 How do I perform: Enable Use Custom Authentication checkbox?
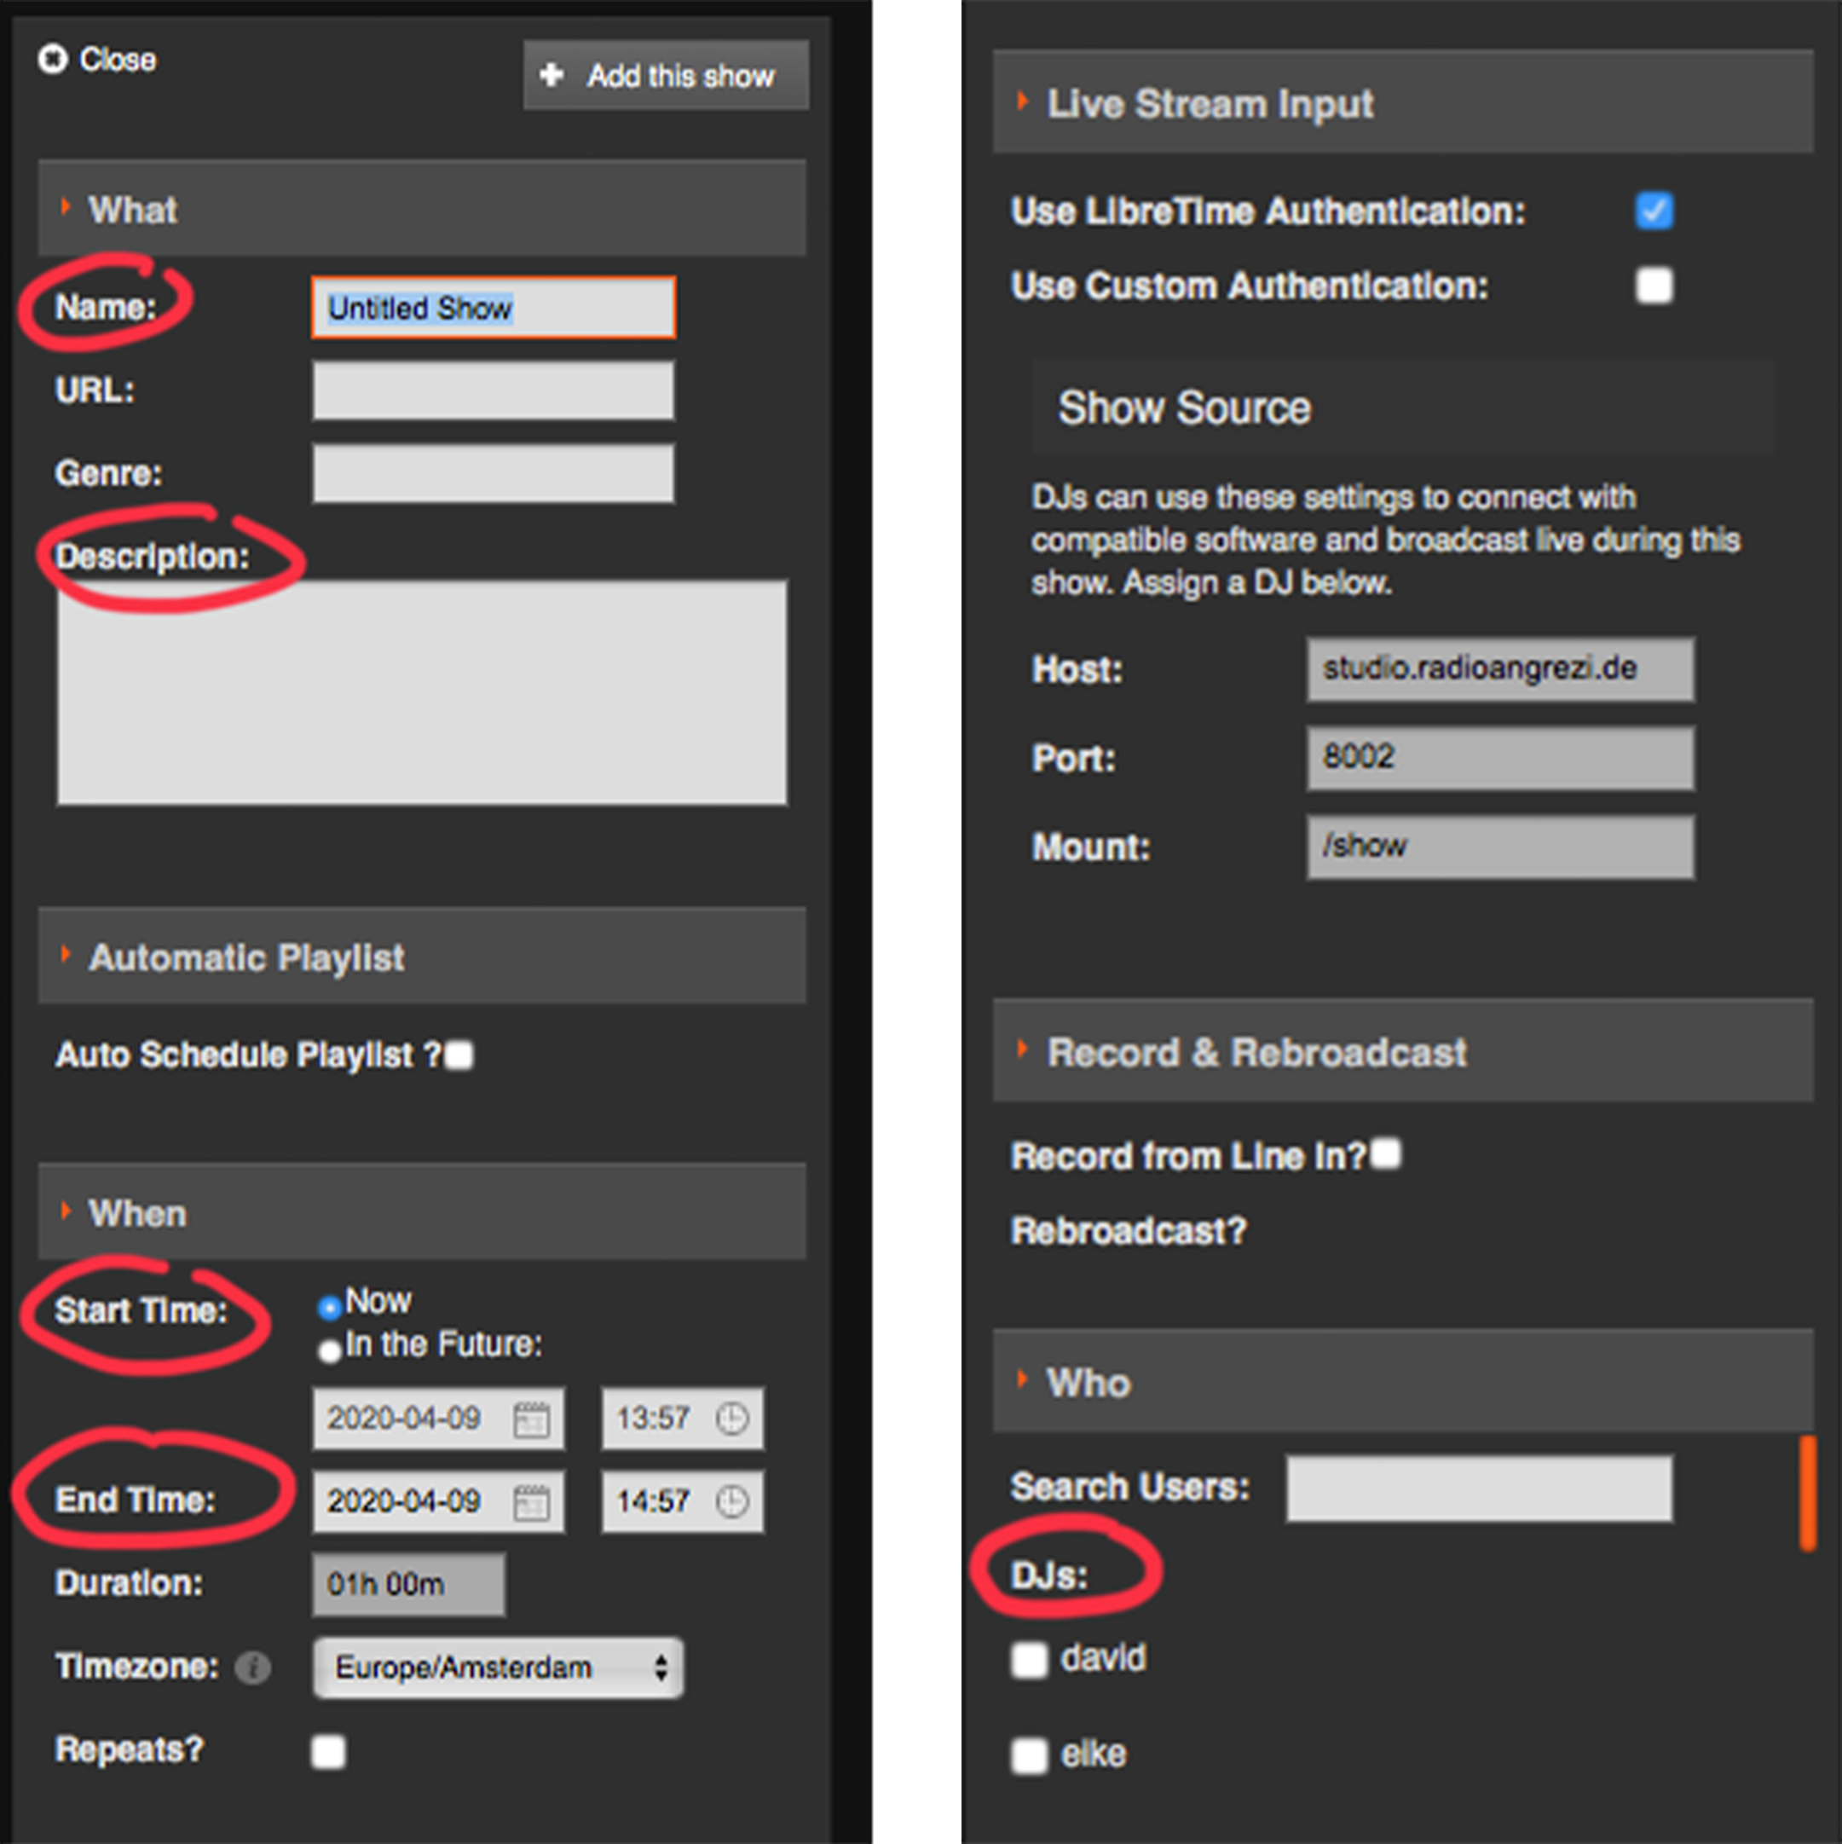click(1654, 286)
